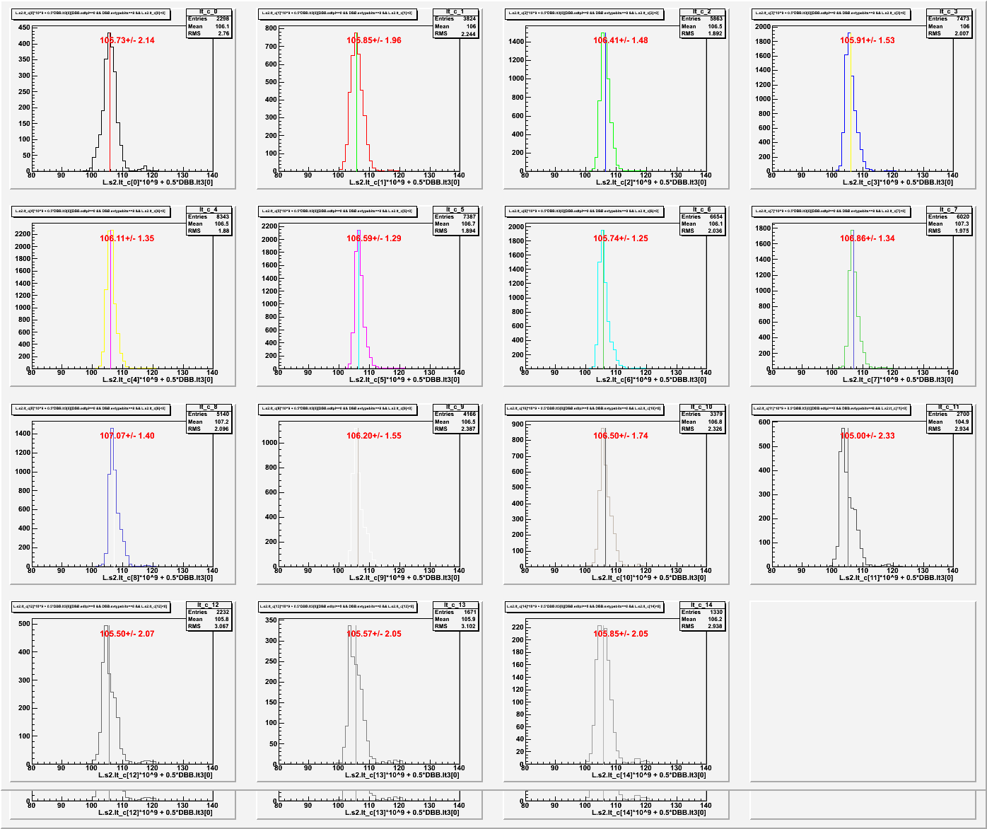This screenshot has width=987, height=829.
Task: Click the red fit label 105.57+/- 2.05
Action: [x=374, y=634]
